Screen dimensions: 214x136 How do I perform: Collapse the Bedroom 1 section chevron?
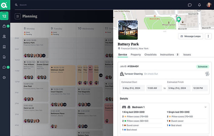click(x=205, y=107)
